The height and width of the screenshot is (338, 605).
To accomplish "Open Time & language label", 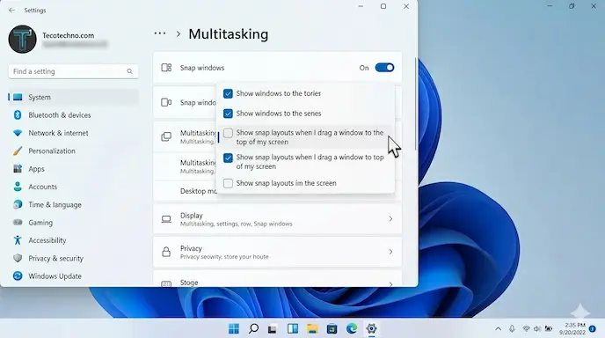I will point(55,205).
